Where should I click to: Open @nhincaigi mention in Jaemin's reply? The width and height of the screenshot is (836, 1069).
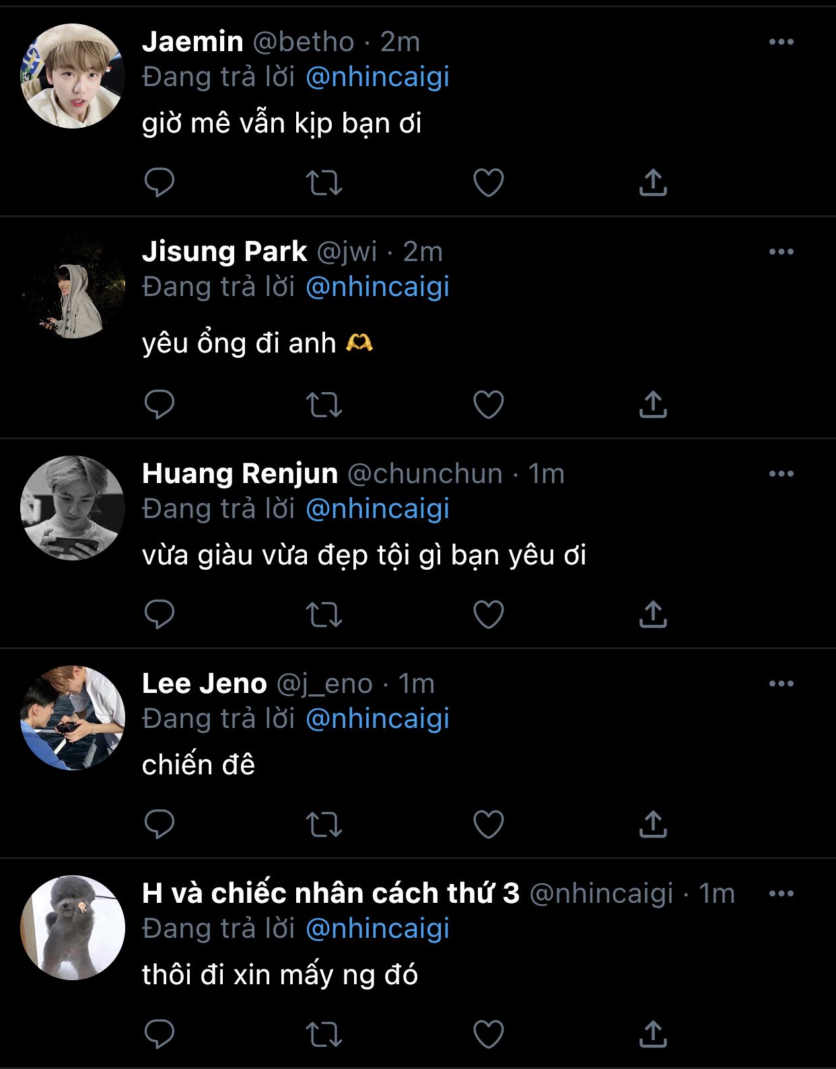[x=378, y=77]
